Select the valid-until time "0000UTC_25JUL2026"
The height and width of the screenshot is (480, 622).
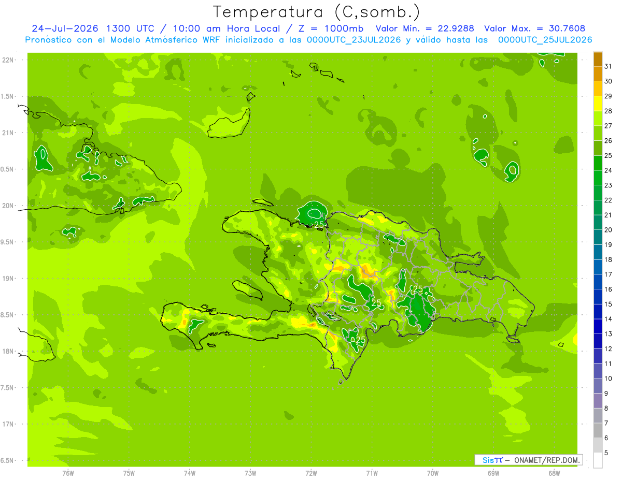click(545, 40)
